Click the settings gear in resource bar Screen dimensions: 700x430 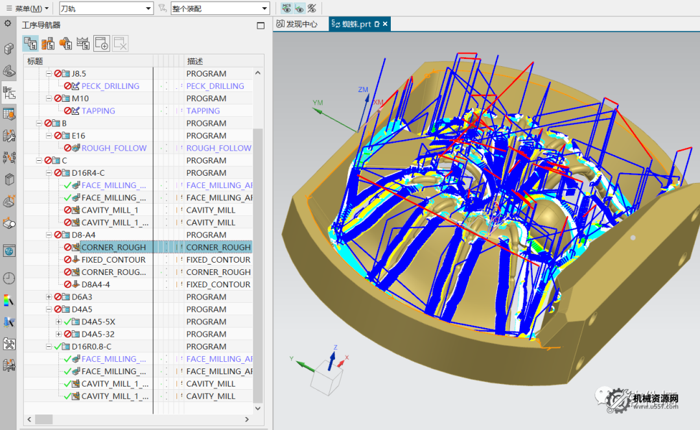8,23
